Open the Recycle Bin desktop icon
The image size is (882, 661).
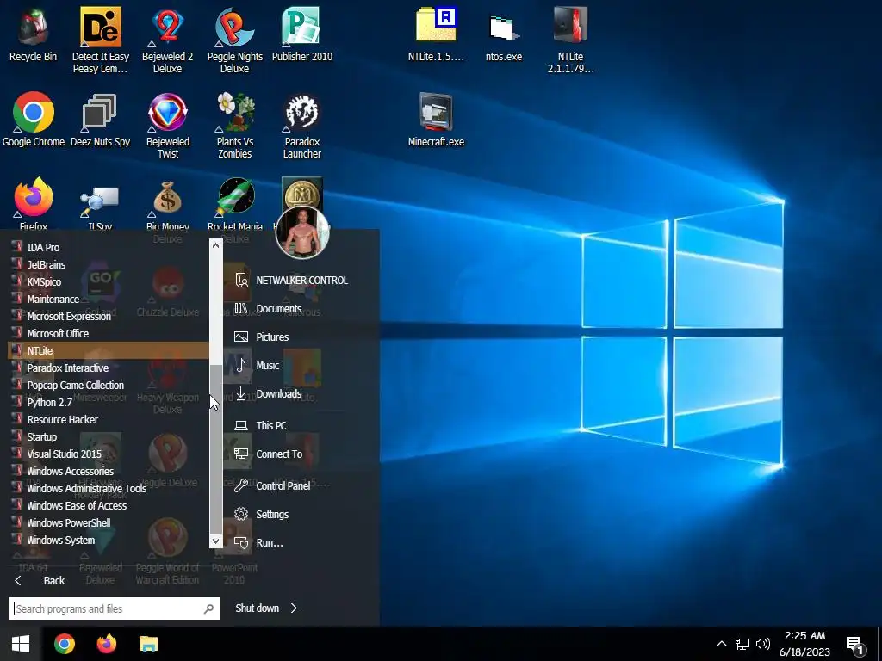[x=34, y=34]
